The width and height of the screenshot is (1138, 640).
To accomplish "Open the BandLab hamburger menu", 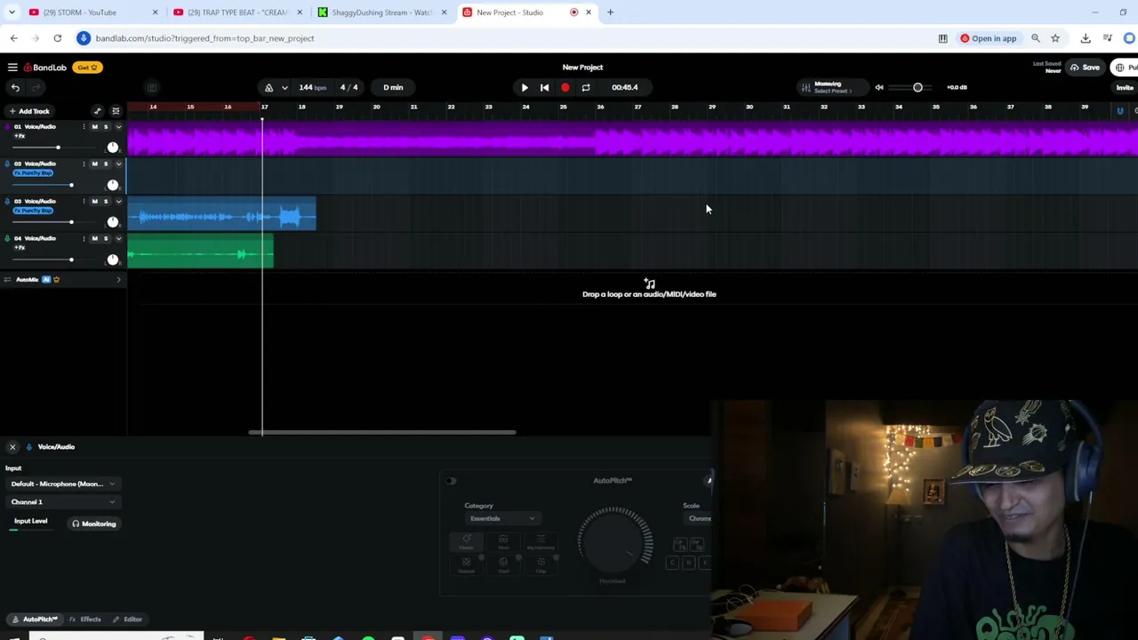I will tap(12, 68).
